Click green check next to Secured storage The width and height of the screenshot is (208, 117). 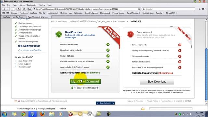click(x=108, y=56)
